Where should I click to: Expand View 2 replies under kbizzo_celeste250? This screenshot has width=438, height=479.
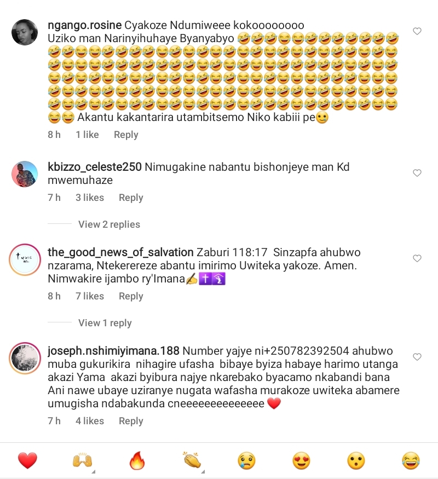pyautogui.click(x=109, y=224)
